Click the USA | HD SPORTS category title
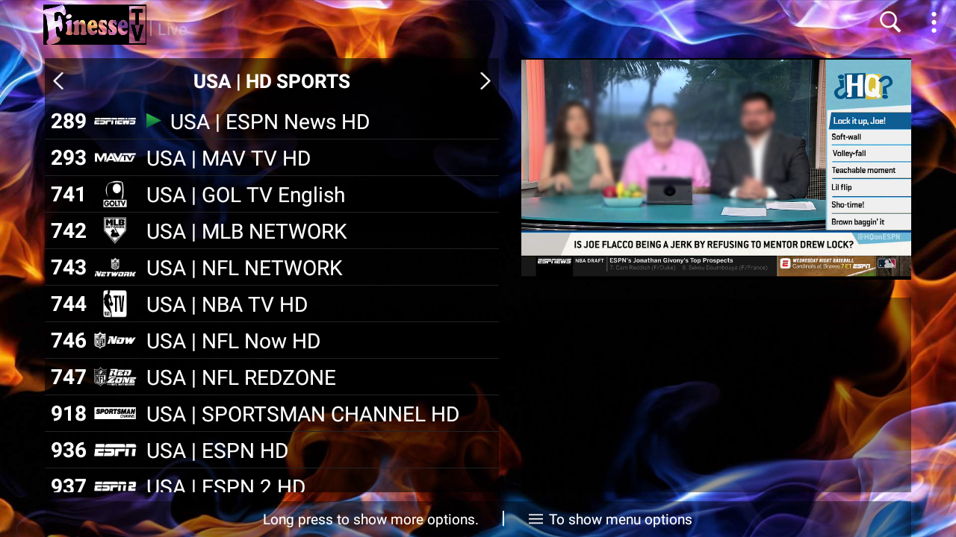The width and height of the screenshot is (956, 537). pos(272,81)
